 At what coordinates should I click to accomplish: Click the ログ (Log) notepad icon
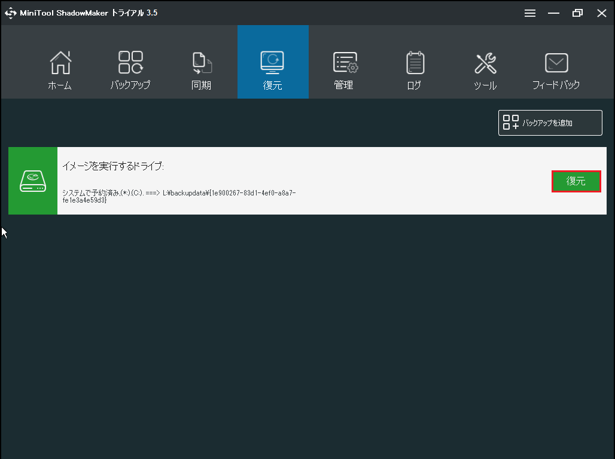(x=415, y=63)
